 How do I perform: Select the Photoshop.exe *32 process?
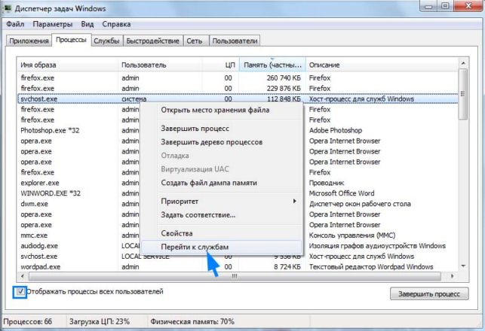50,130
